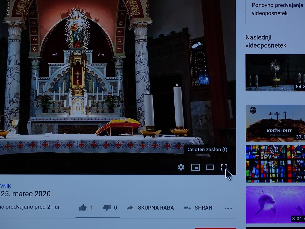The image size is (305, 229).
Task: Switch to the miniplayer view
Action: [x=195, y=167]
